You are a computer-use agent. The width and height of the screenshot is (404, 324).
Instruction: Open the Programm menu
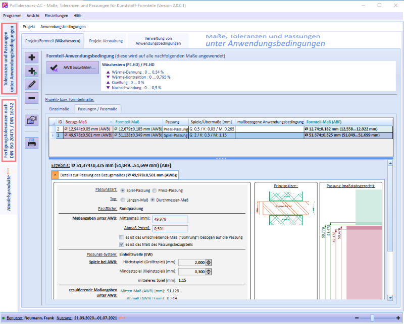coord(12,16)
